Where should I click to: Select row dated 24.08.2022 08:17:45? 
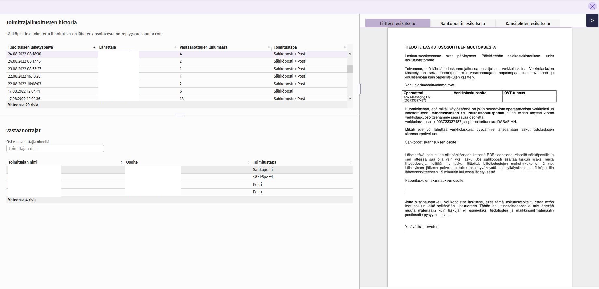click(177, 61)
